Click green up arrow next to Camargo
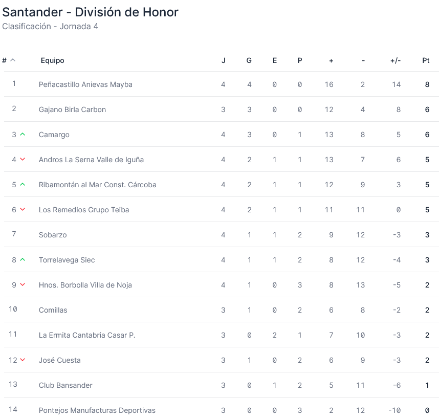 pos(23,135)
